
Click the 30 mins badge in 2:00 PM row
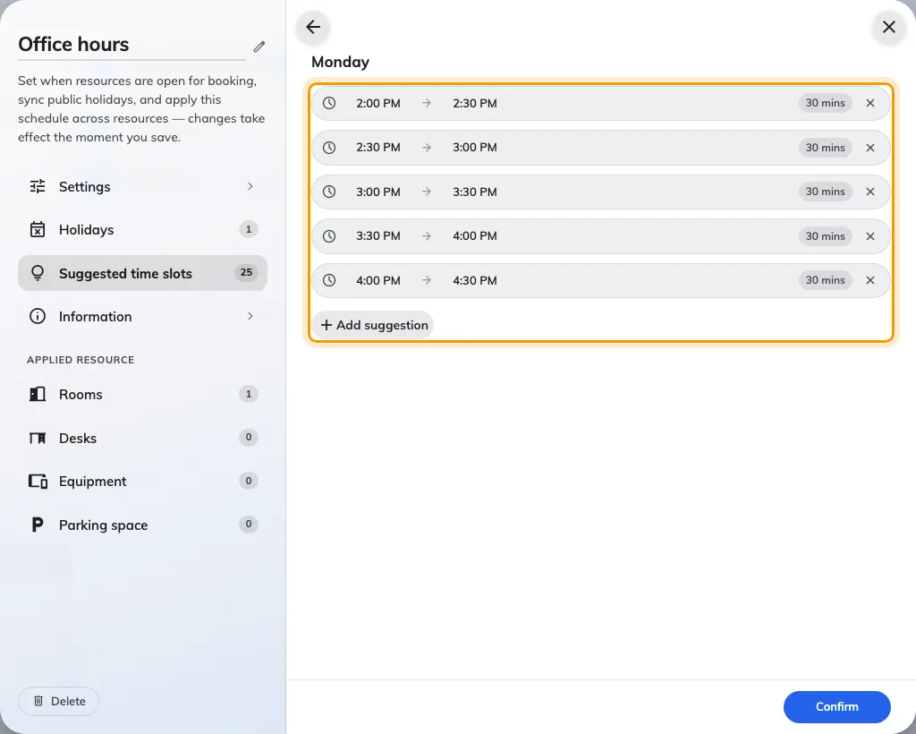825,103
